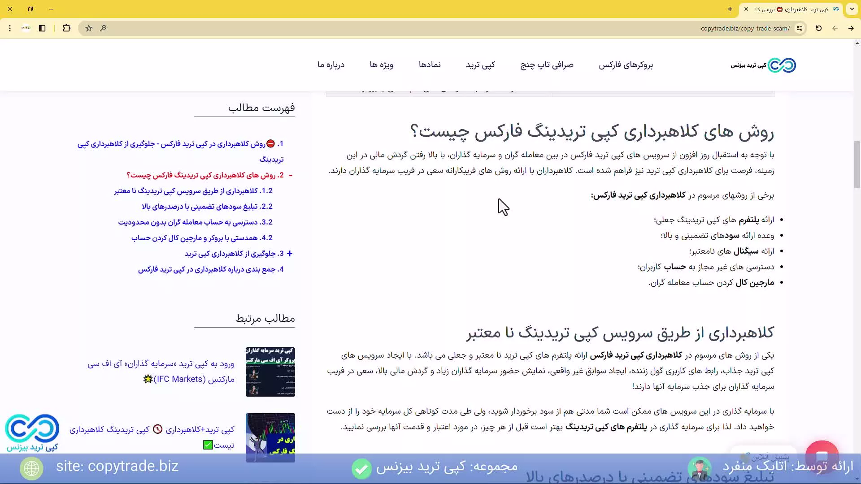The image size is (861, 484).
Task: Click the floating Copy Trade logo at bottom left
Action: coord(32,432)
